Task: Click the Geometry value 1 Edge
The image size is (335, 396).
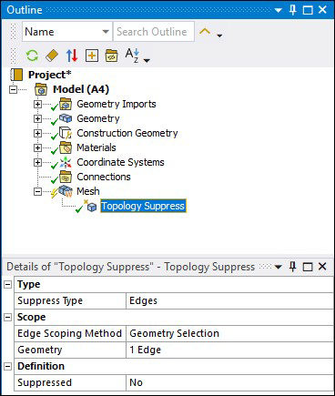Action: coord(229,350)
